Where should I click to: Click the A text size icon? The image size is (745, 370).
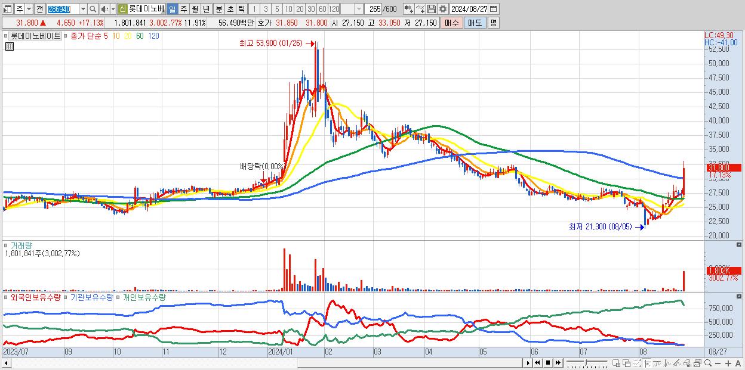(738, 363)
